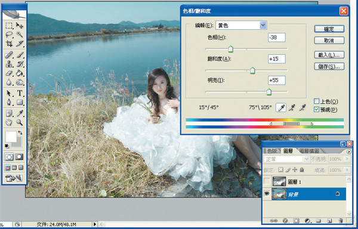Toggle lock all padlock icon

click(x=301, y=170)
